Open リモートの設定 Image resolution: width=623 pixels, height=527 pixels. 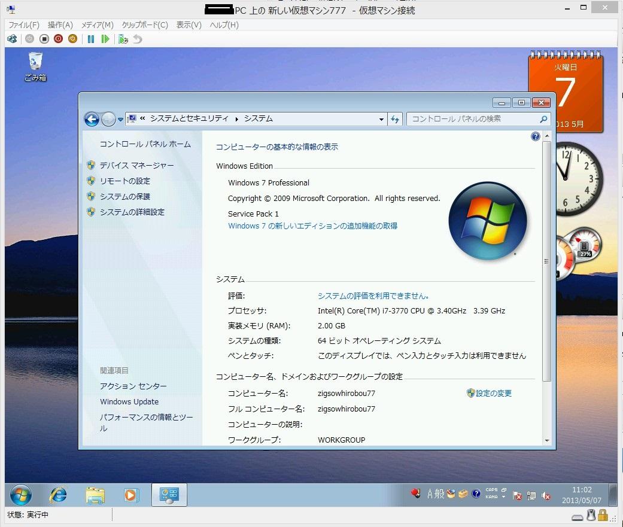click(124, 181)
